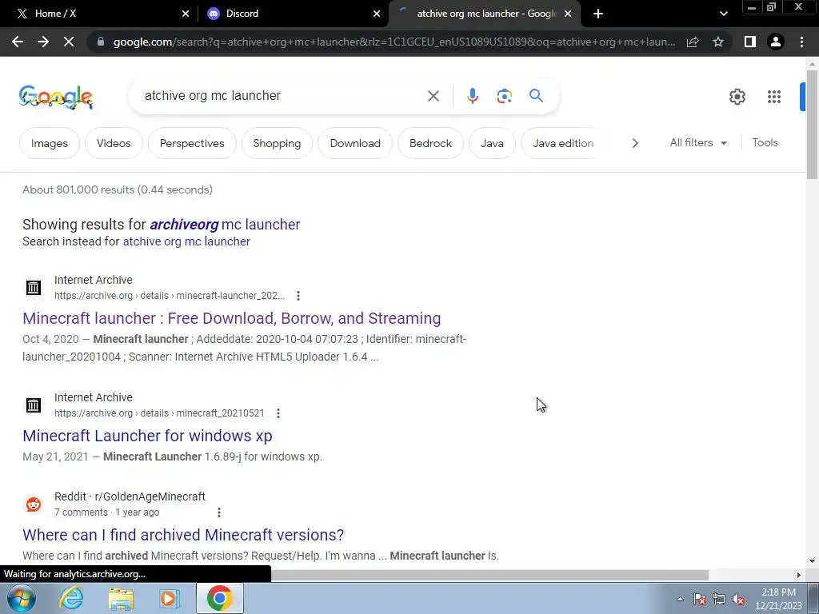Screen dimensions: 819x614
Task: Open the tab search dropdown arrow
Action: pos(723,14)
